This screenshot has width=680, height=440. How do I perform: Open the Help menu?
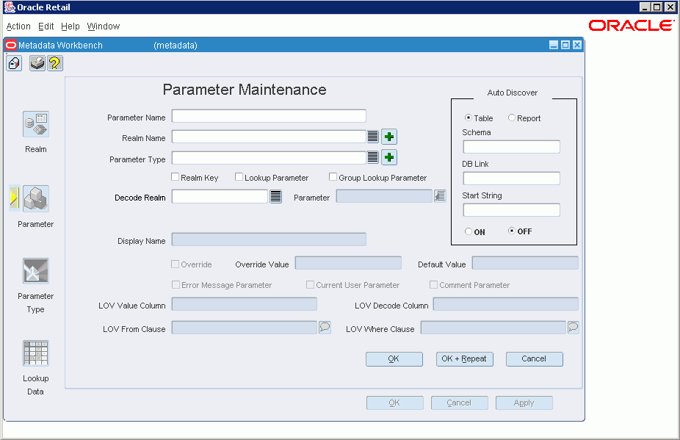point(70,26)
